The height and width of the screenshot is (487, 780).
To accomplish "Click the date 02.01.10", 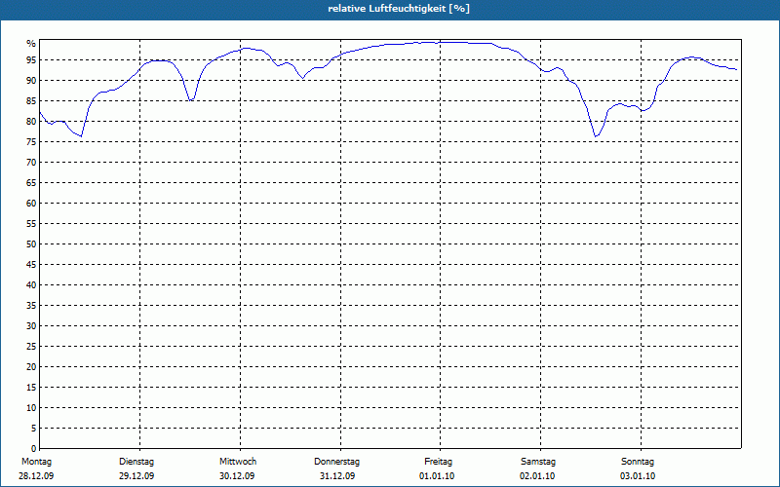I will click(x=537, y=476).
